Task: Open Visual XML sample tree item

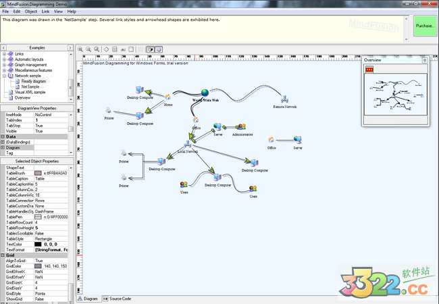Action: [x=30, y=92]
